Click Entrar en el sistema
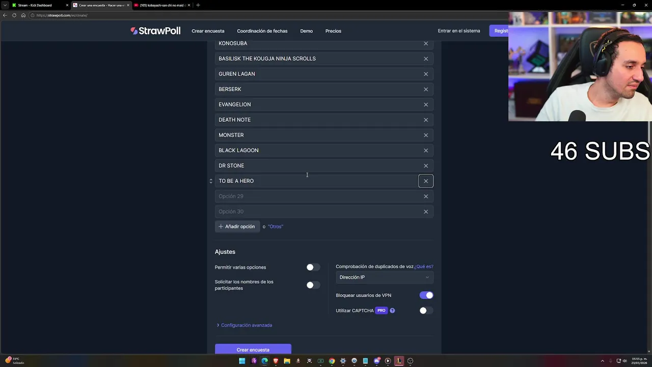The width and height of the screenshot is (652, 367). coord(459,31)
